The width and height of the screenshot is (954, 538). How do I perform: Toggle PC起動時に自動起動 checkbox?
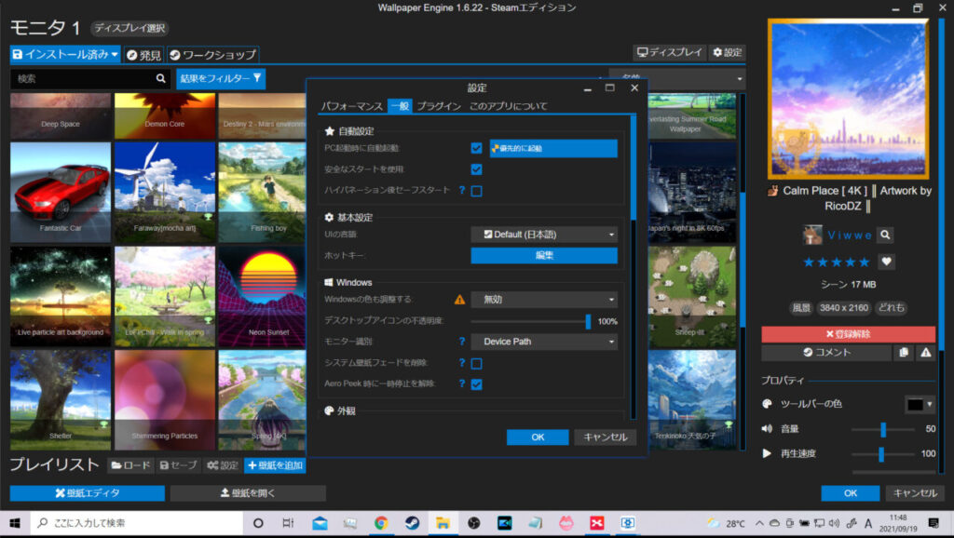[476, 148]
